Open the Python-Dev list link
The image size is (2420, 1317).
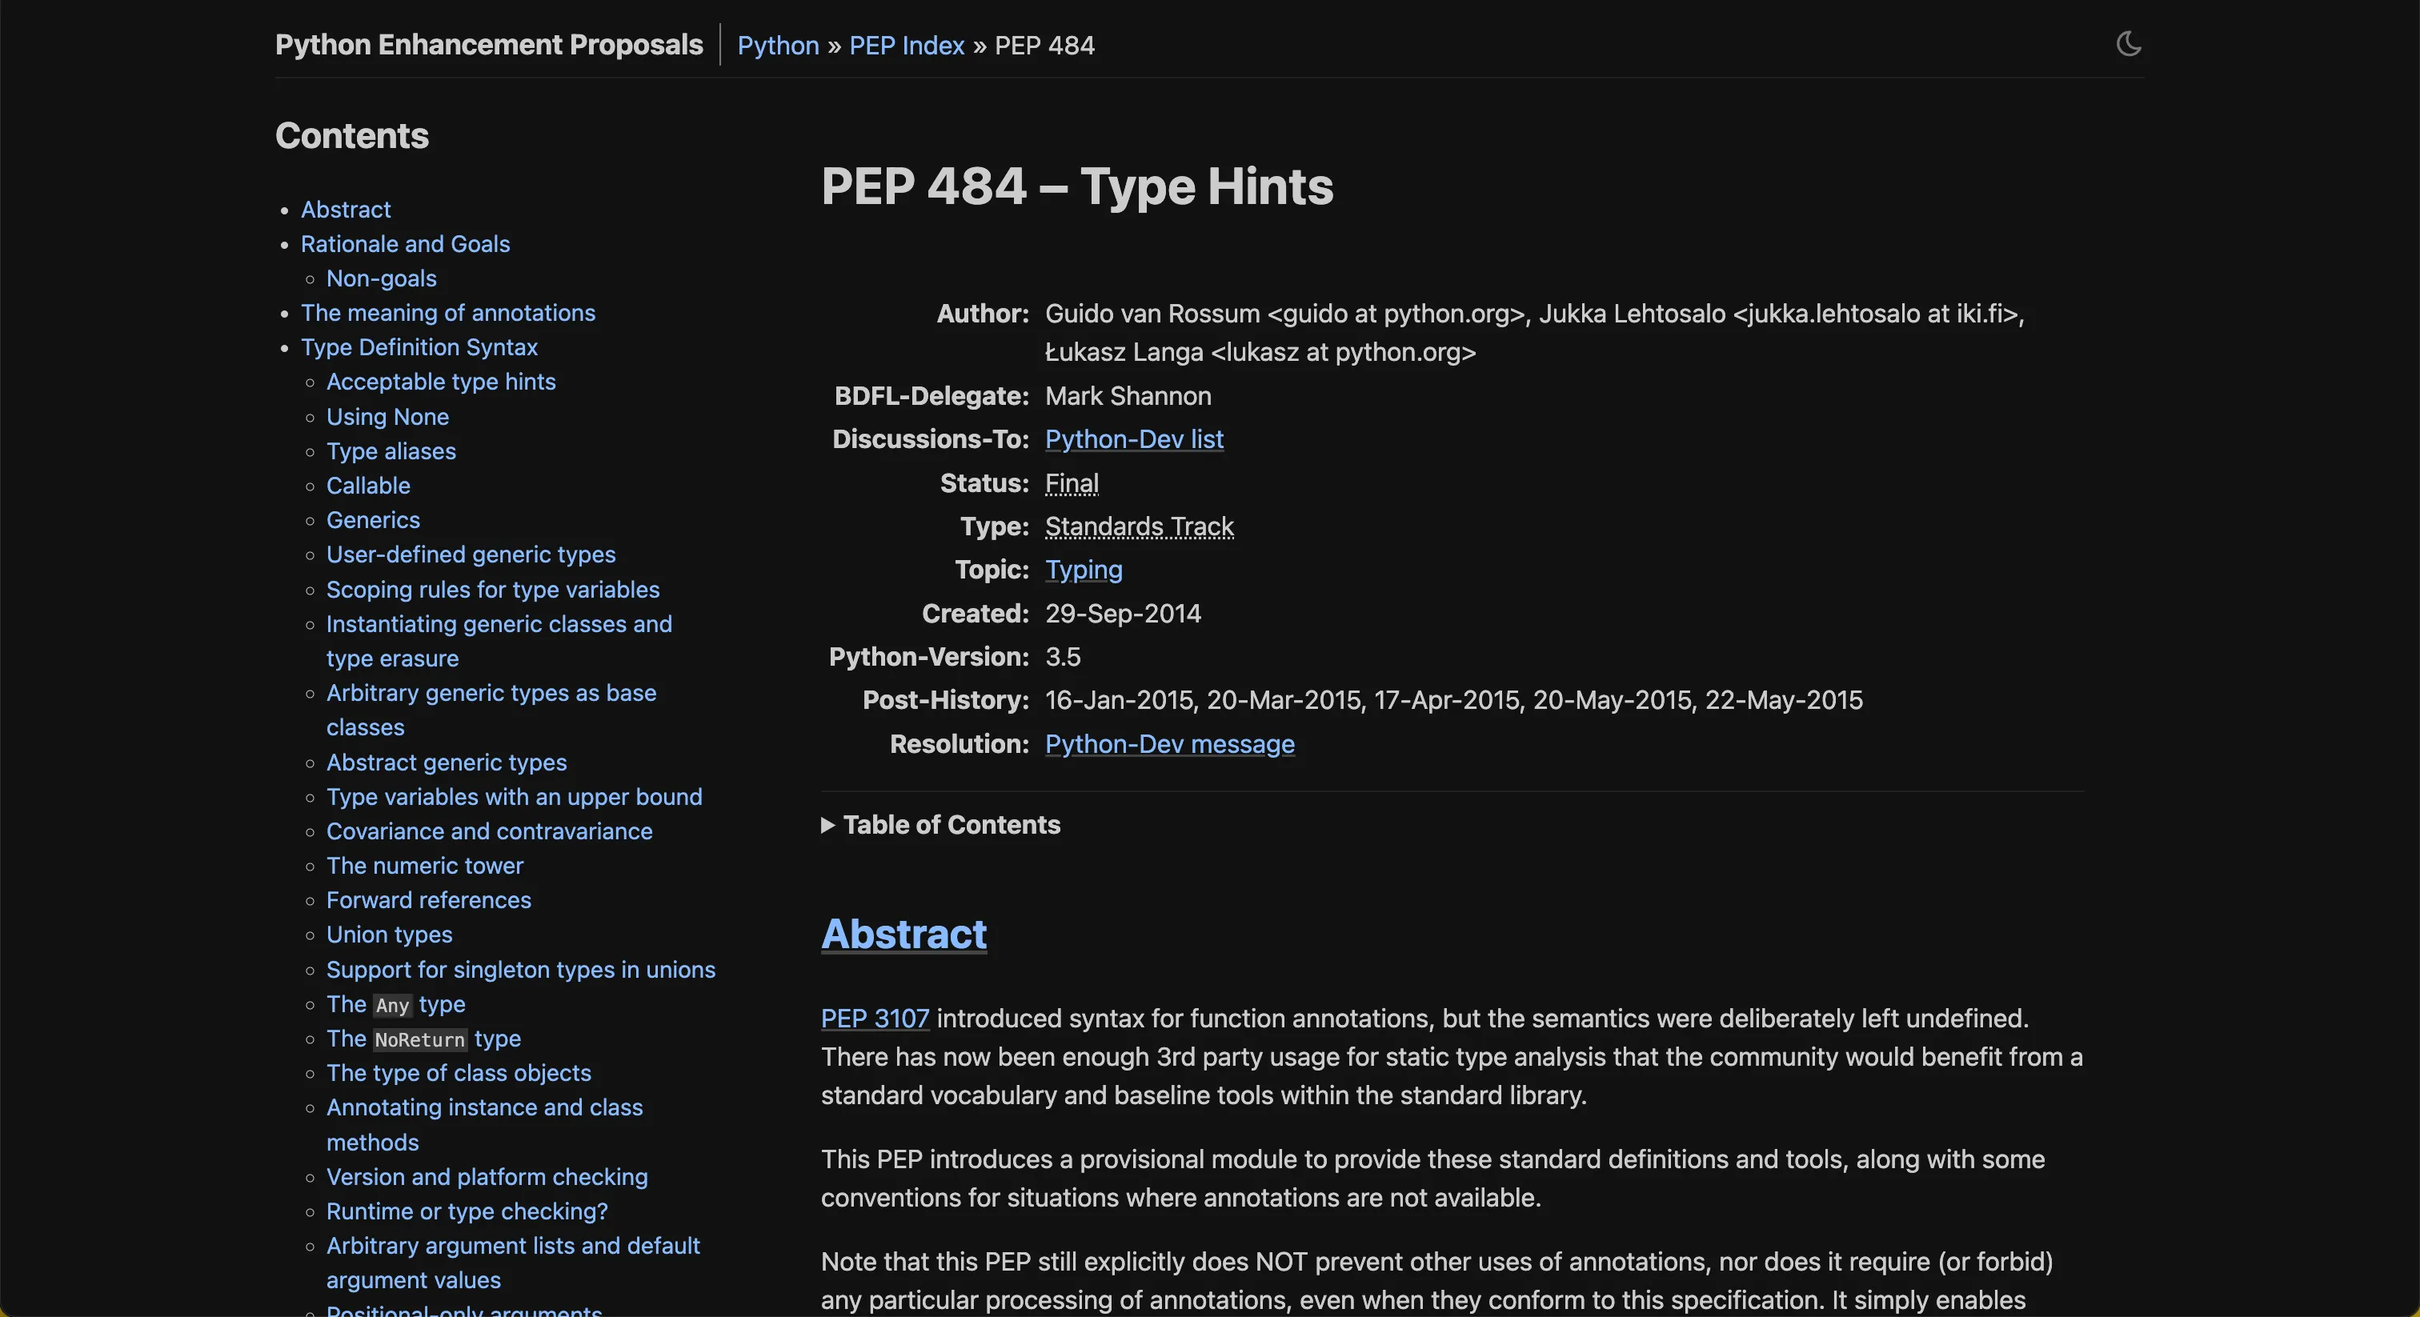(1133, 438)
